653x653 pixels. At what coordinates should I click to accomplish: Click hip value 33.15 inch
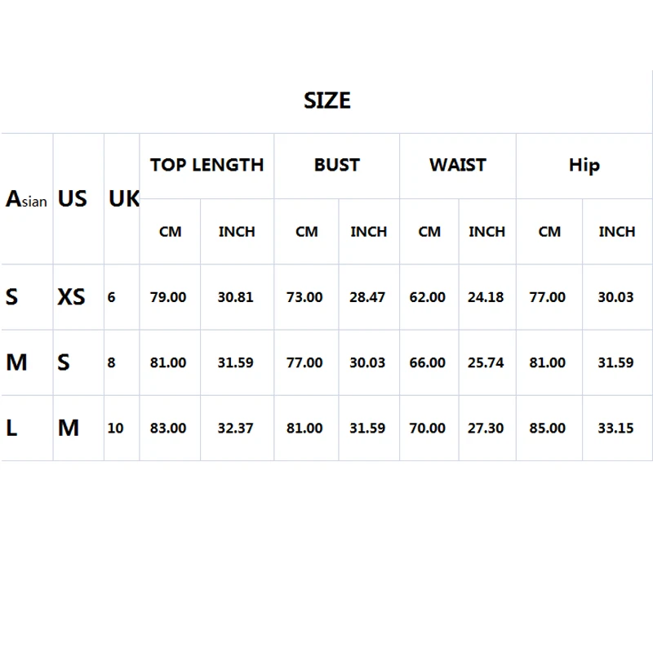[615, 428]
